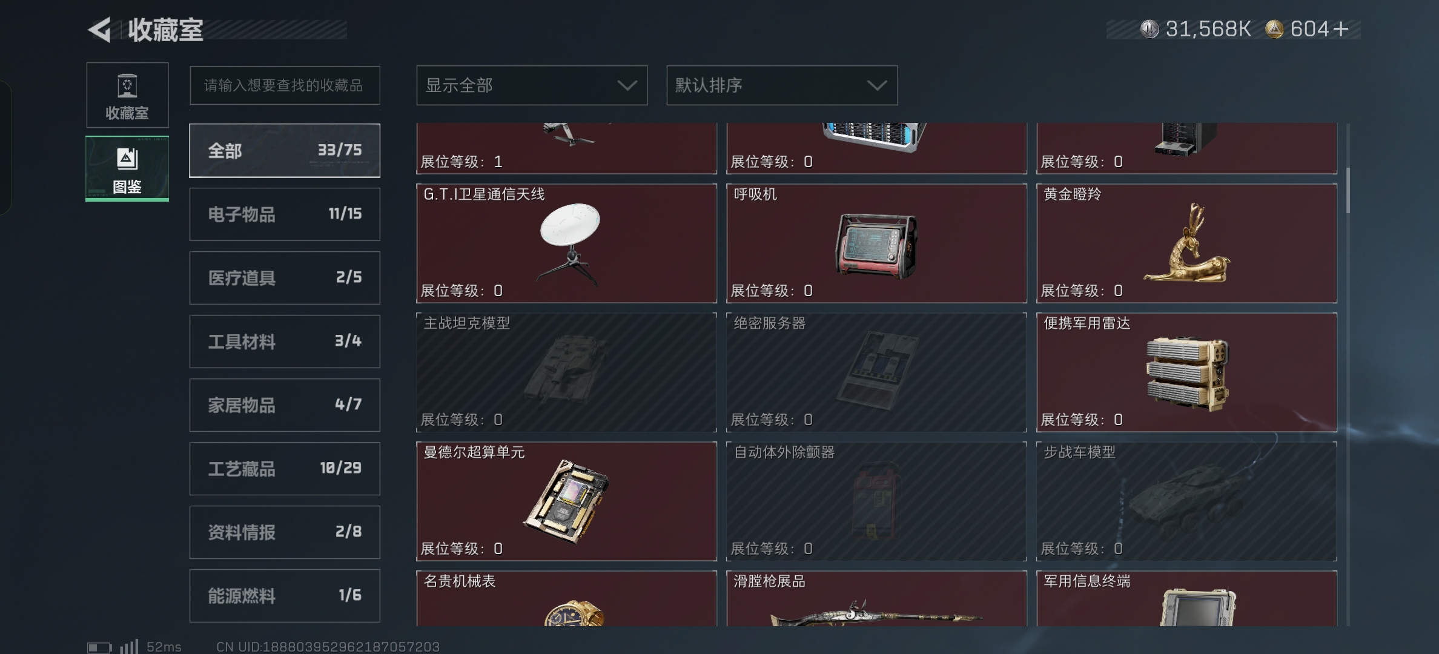Switch to the 电子物品 category tab
This screenshot has height=654, width=1439.
coord(285,214)
